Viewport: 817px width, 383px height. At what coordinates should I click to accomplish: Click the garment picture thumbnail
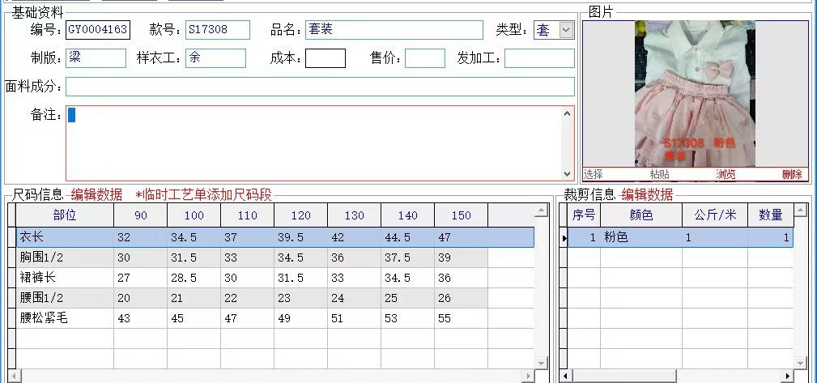695,94
